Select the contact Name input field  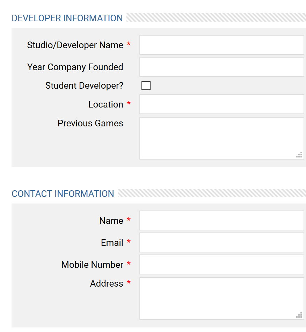[x=222, y=220]
